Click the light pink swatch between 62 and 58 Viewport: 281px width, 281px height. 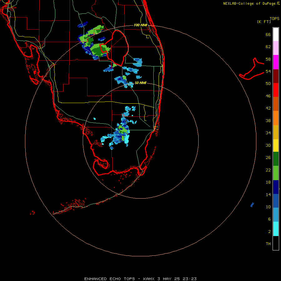(x=276, y=48)
